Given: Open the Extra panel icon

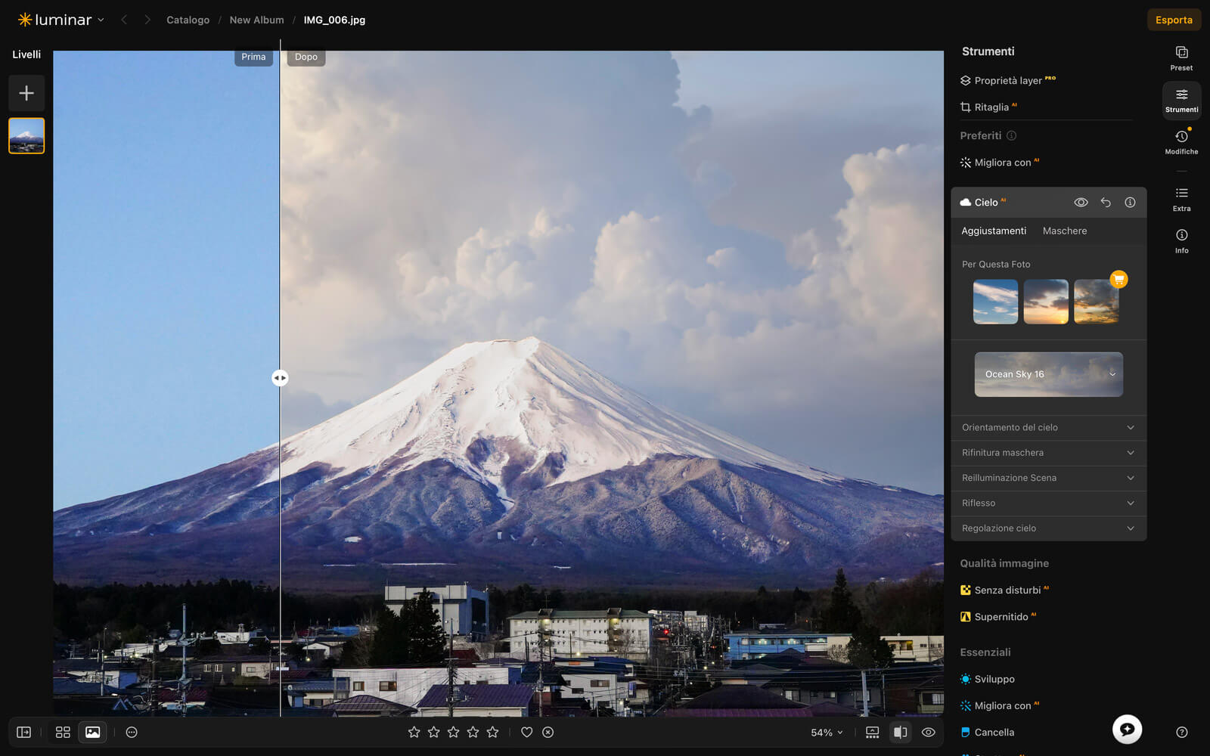Looking at the screenshot, I should click(x=1181, y=199).
